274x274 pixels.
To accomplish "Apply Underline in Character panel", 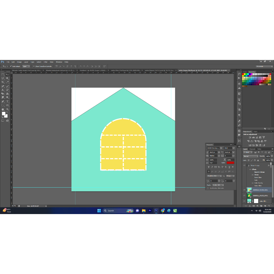I will pos(229,167).
